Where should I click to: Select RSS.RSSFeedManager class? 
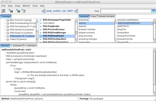[x=54, y=33]
